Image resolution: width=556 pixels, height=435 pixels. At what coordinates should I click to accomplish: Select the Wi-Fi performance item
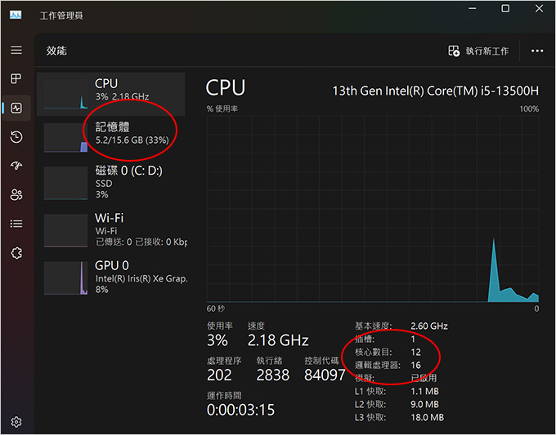(111, 229)
